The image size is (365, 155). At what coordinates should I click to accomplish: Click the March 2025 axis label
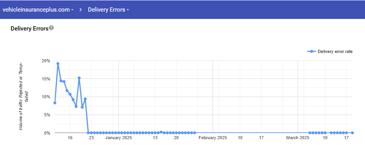(298, 138)
